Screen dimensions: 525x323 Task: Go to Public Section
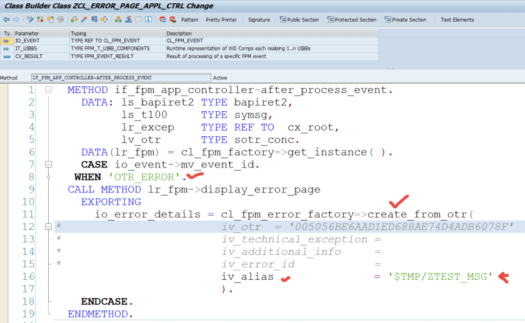tap(299, 19)
